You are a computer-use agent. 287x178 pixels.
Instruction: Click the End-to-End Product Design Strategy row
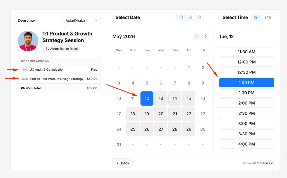pyautogui.click(x=59, y=79)
